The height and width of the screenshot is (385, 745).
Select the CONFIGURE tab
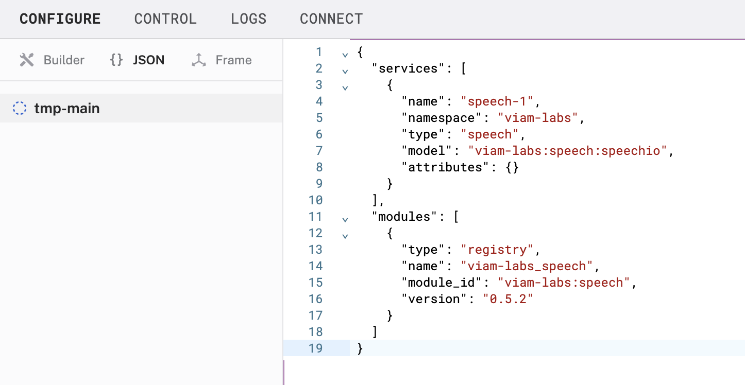(60, 19)
